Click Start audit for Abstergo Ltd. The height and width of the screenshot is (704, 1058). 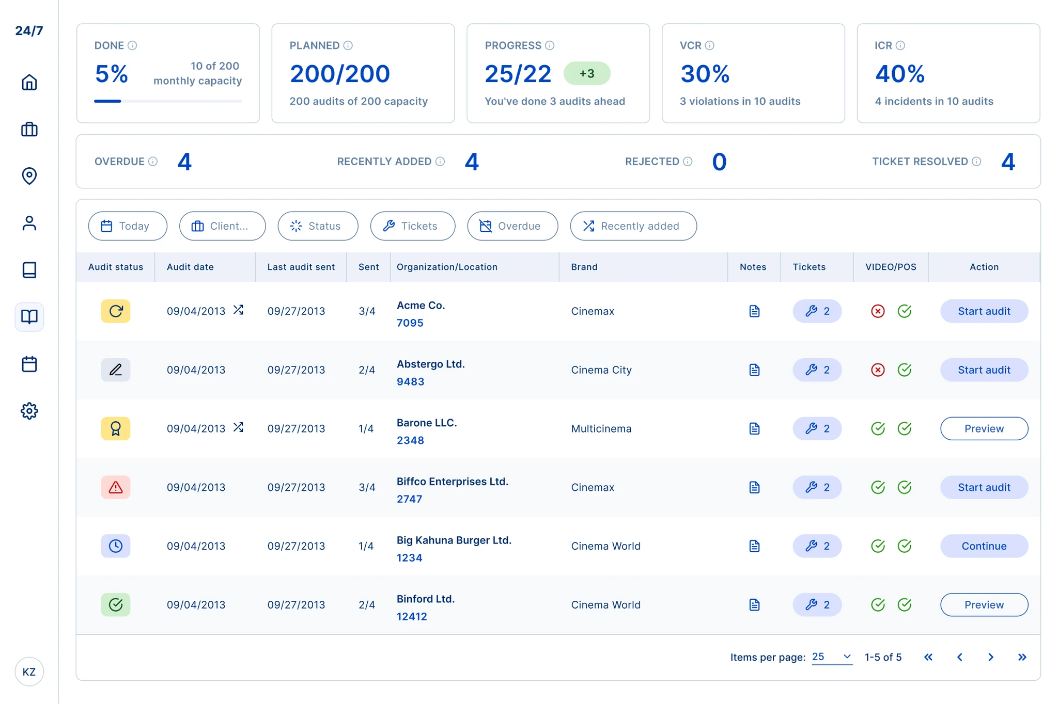pyautogui.click(x=984, y=370)
